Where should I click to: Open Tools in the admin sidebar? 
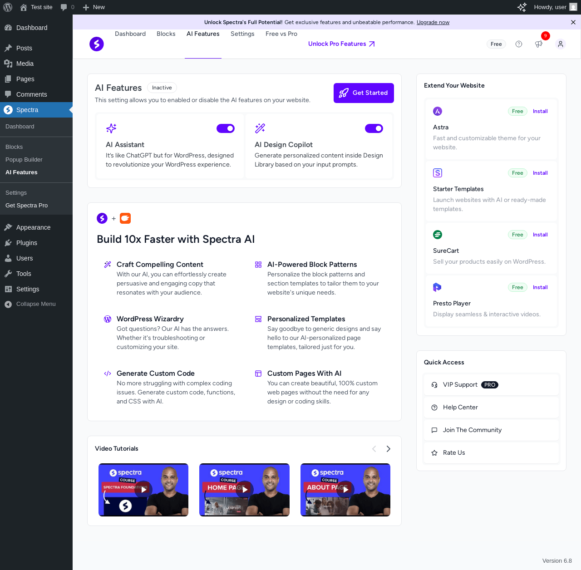pos(36,274)
